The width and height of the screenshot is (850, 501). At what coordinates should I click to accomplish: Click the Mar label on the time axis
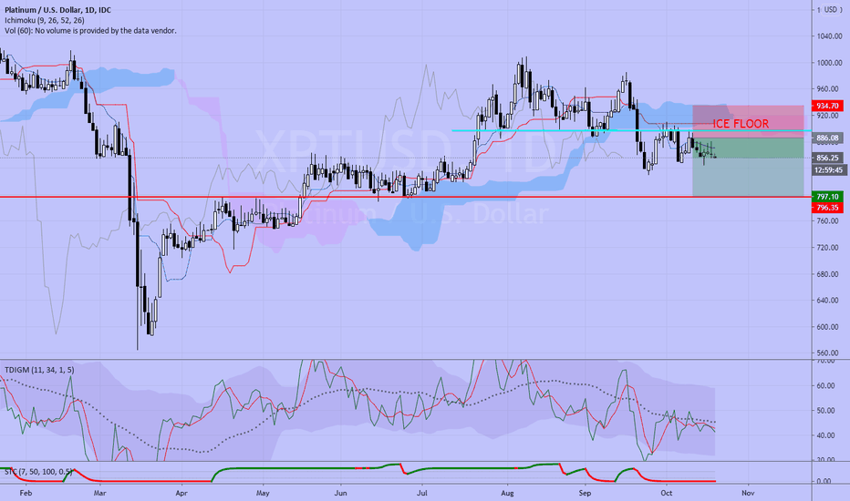click(x=99, y=494)
